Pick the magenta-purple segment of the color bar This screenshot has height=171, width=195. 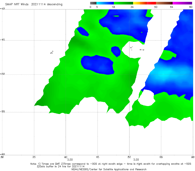click(x=182, y=3)
